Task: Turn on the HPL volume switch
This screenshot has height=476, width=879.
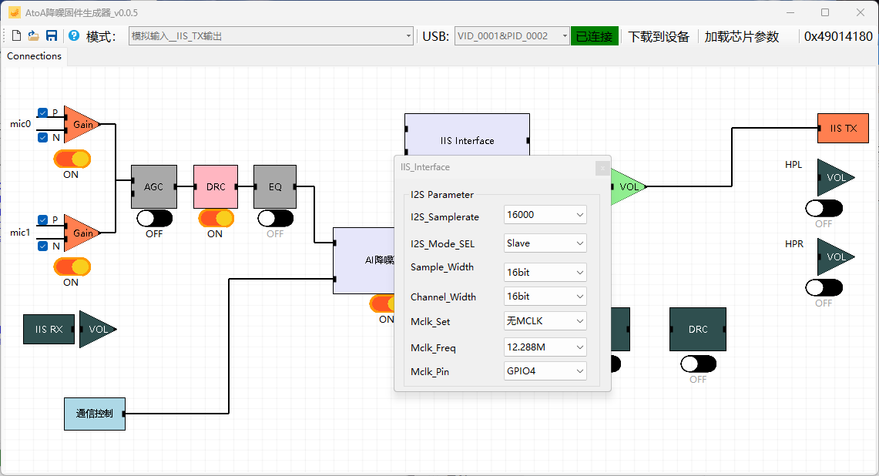Action: [x=824, y=209]
